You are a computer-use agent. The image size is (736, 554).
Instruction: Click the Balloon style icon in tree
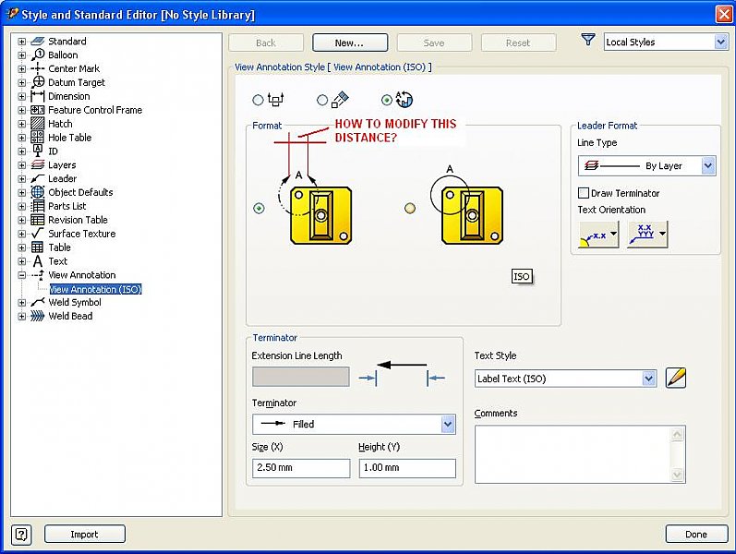pos(38,54)
